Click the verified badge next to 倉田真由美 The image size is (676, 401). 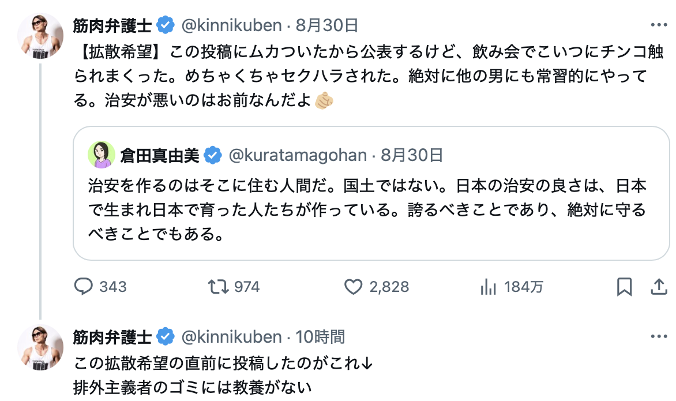pyautogui.click(x=213, y=155)
